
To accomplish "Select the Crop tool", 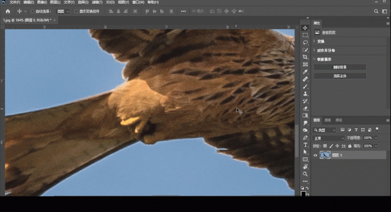I will click(x=305, y=57).
